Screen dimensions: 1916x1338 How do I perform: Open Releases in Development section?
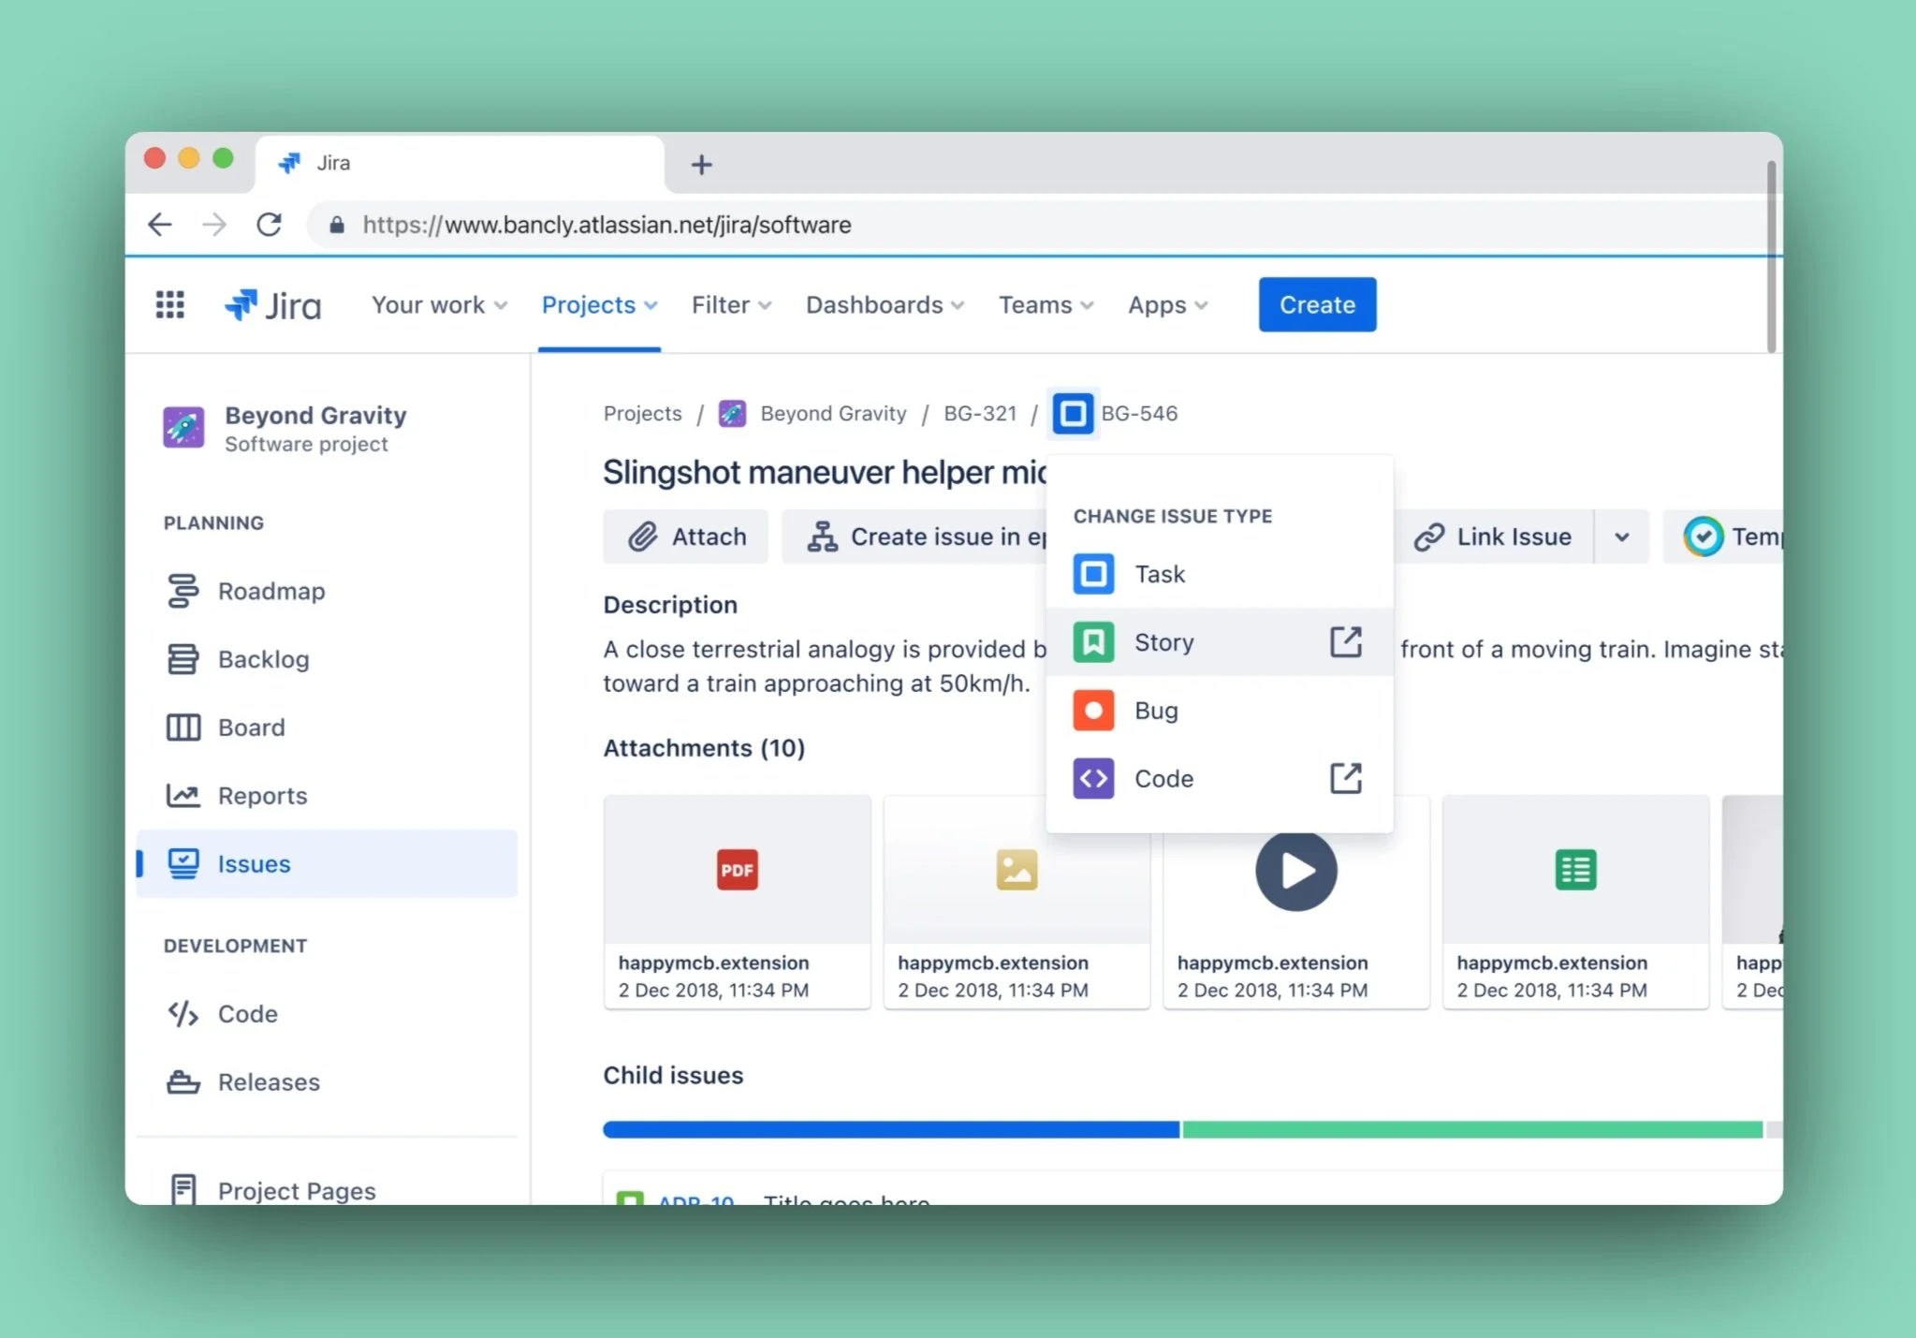pyautogui.click(x=269, y=1082)
